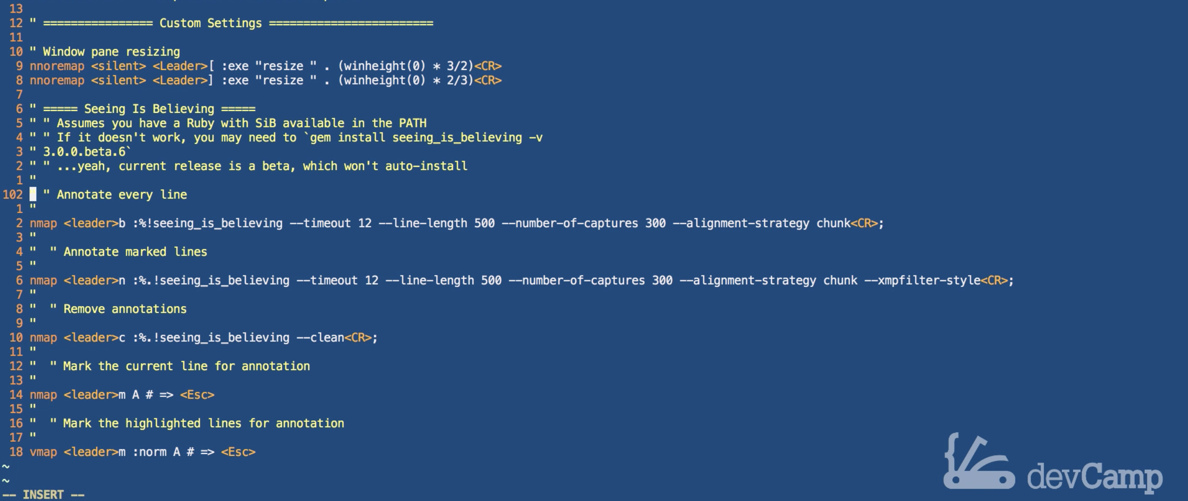Click the current line number 102
This screenshot has width=1188, height=501.
click(x=13, y=194)
